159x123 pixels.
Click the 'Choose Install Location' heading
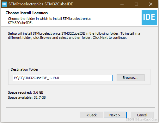click(27, 13)
